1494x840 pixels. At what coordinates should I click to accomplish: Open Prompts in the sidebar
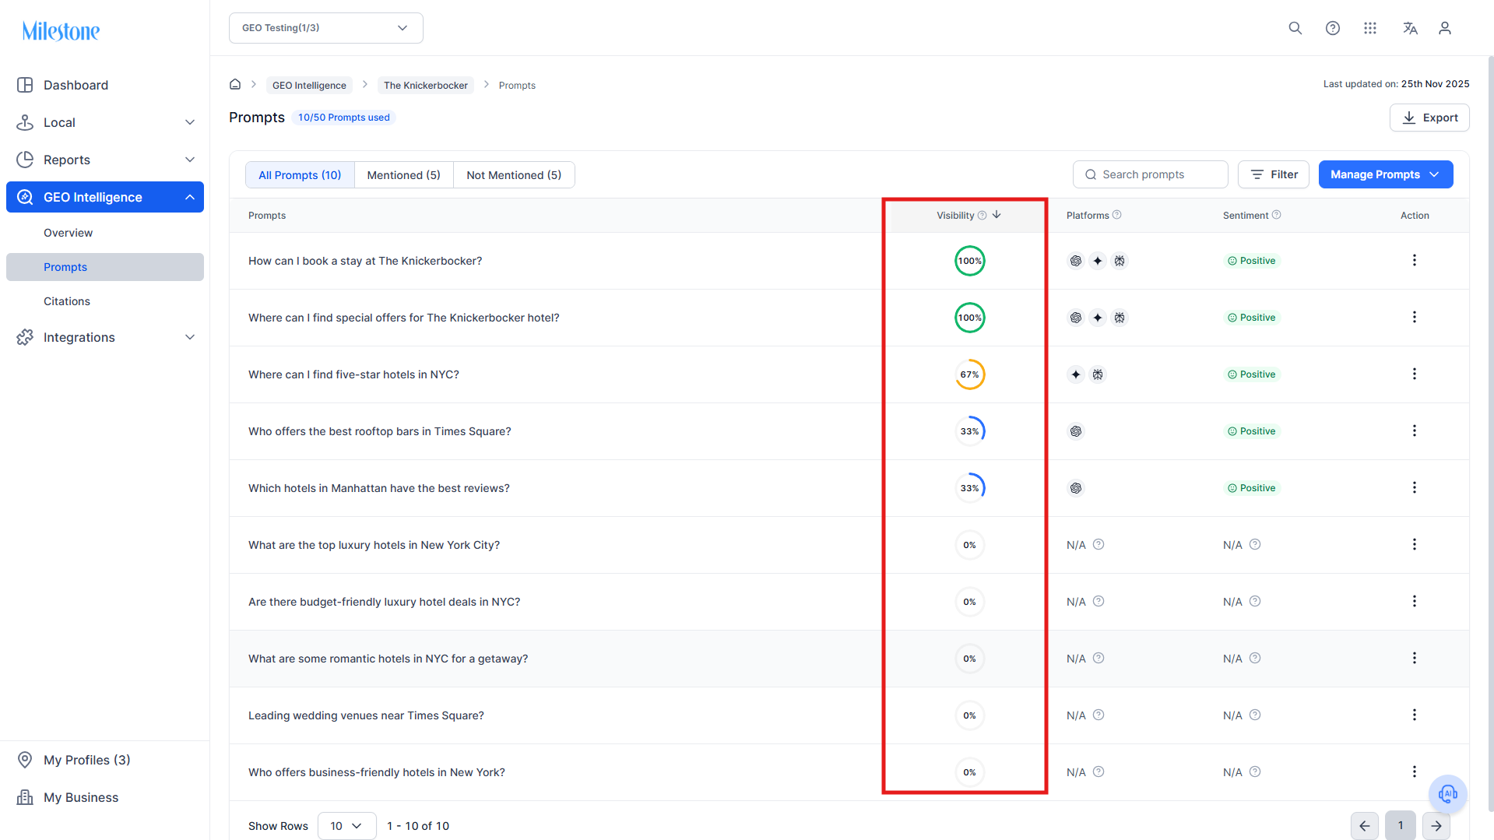[105, 267]
